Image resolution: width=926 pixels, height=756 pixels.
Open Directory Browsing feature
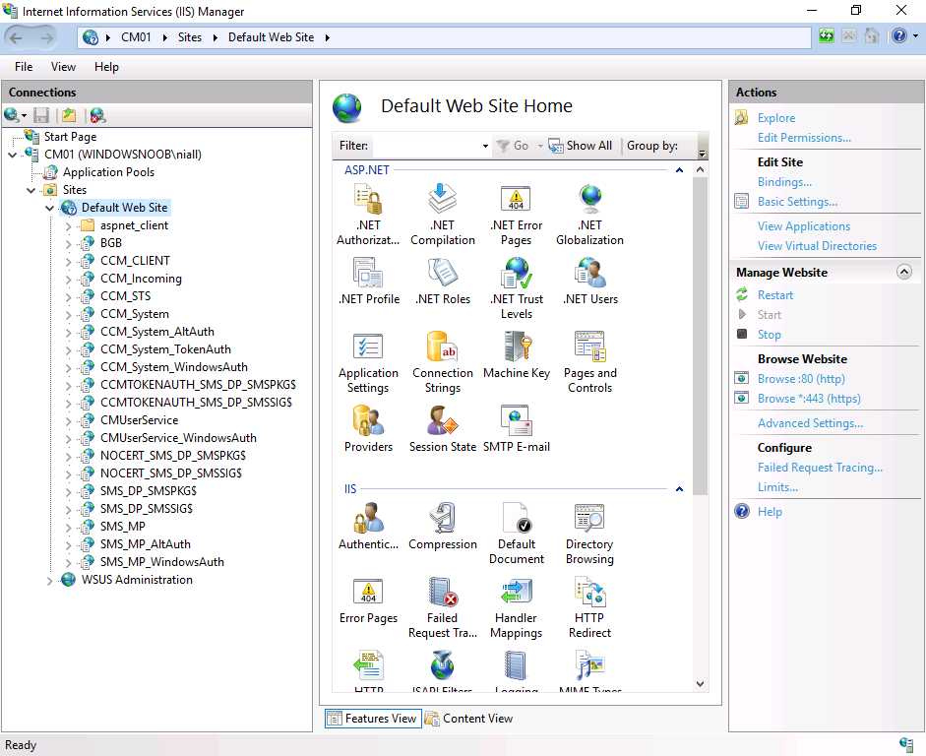(590, 534)
